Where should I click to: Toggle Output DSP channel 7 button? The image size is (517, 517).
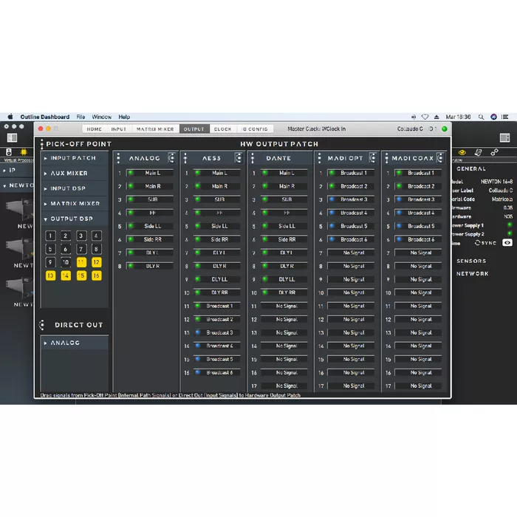[x=81, y=249]
